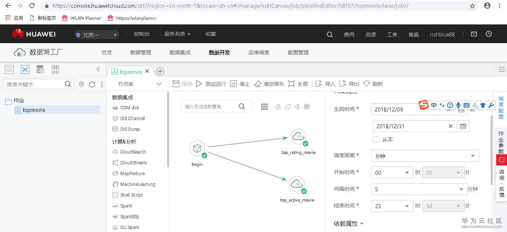Open the script development panel icon
Screen dimensions: 507x232
(x=9, y=69)
